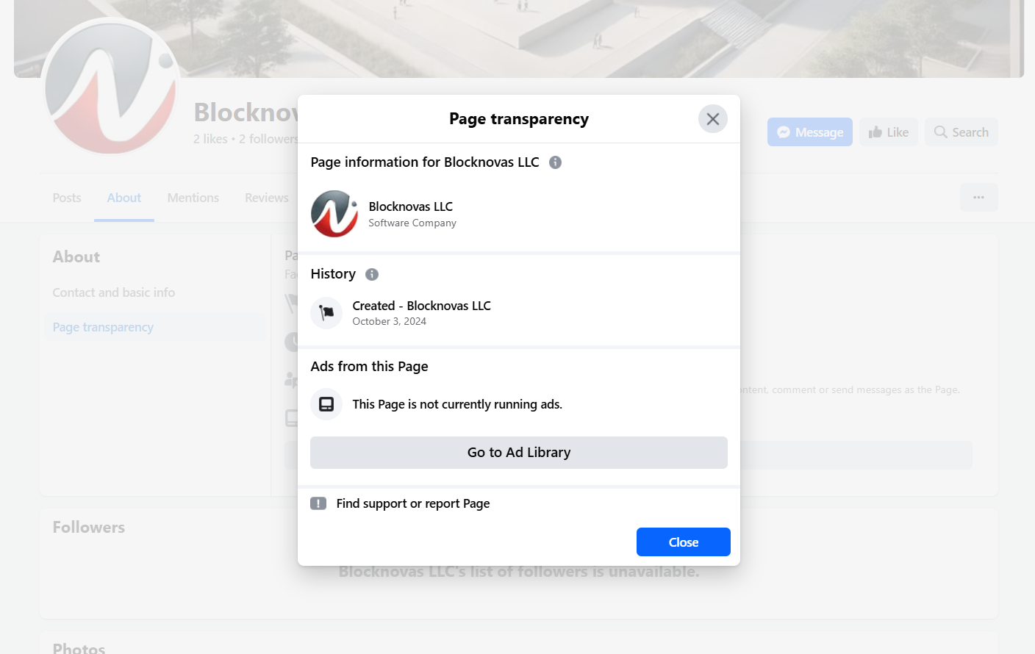Select Page transparency in sidebar
Screen dimensions: 1035x654
click(x=103, y=327)
